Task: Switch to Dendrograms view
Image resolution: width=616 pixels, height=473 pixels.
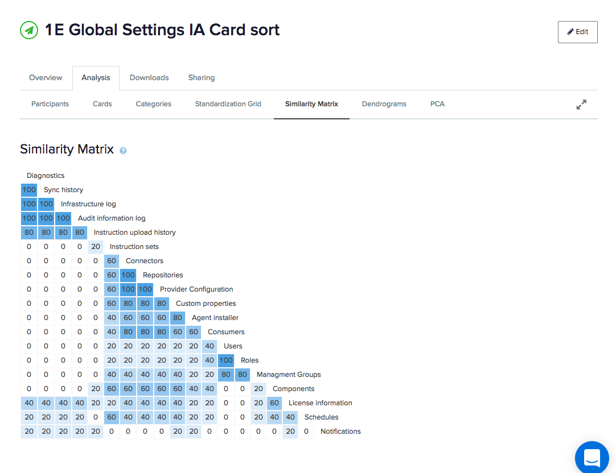Action: pos(384,104)
